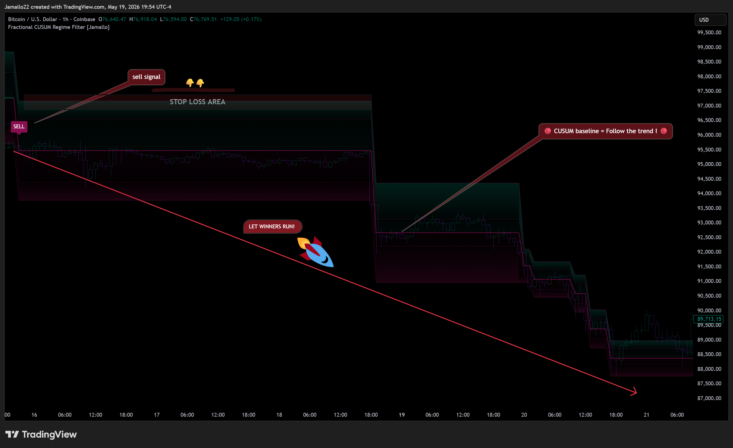Click the low price value L76,594.00
The height and width of the screenshot is (448, 733).
point(173,19)
